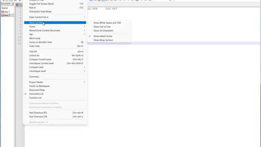Expand the Tab submenu
The height and width of the screenshot is (147, 261).
[x=55, y=34]
